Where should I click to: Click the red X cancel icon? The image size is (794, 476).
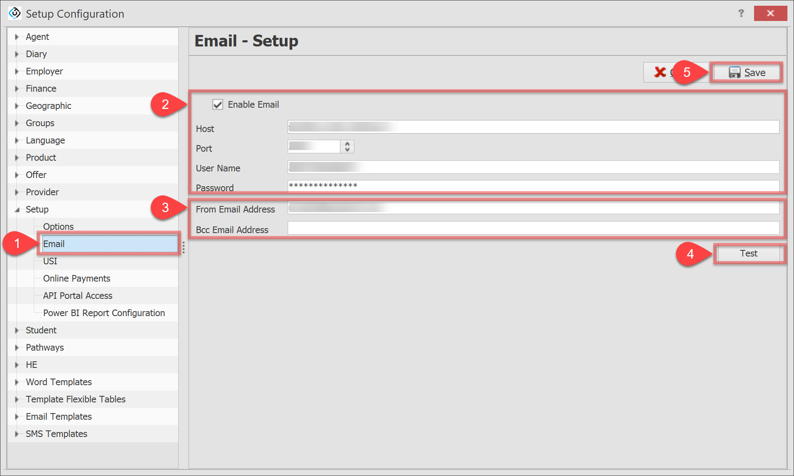[x=660, y=72]
